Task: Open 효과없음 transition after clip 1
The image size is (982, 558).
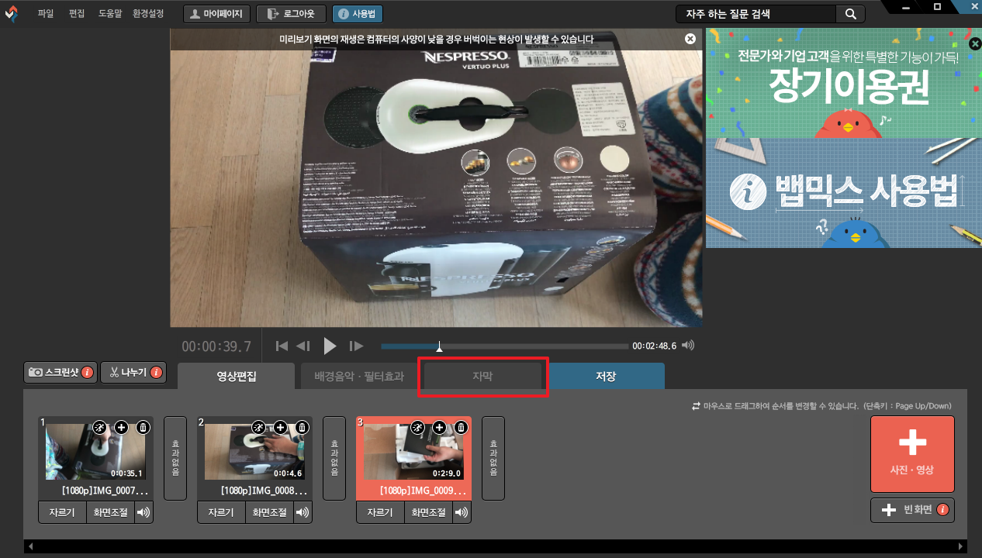Action: click(x=175, y=458)
